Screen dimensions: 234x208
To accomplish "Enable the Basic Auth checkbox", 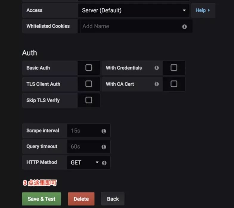I will pos(89,68).
